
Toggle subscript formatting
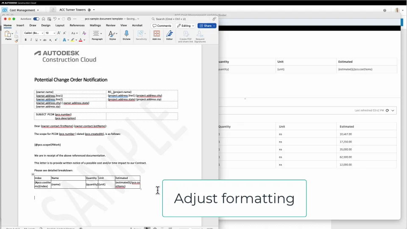[x=50, y=40]
